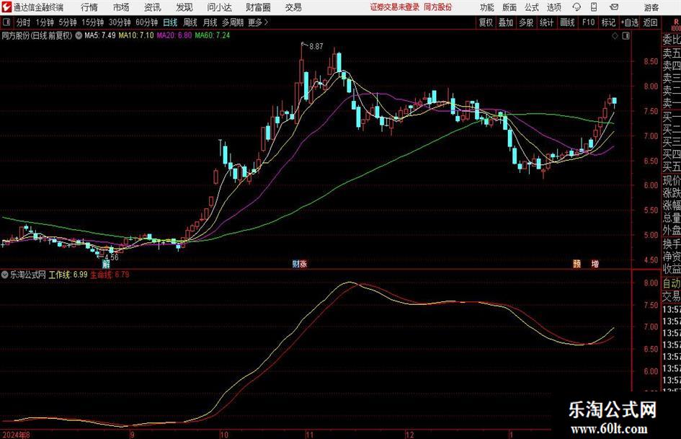Open the 资讯 menu
Viewport: 681px width, 439px height.
pos(153,7)
